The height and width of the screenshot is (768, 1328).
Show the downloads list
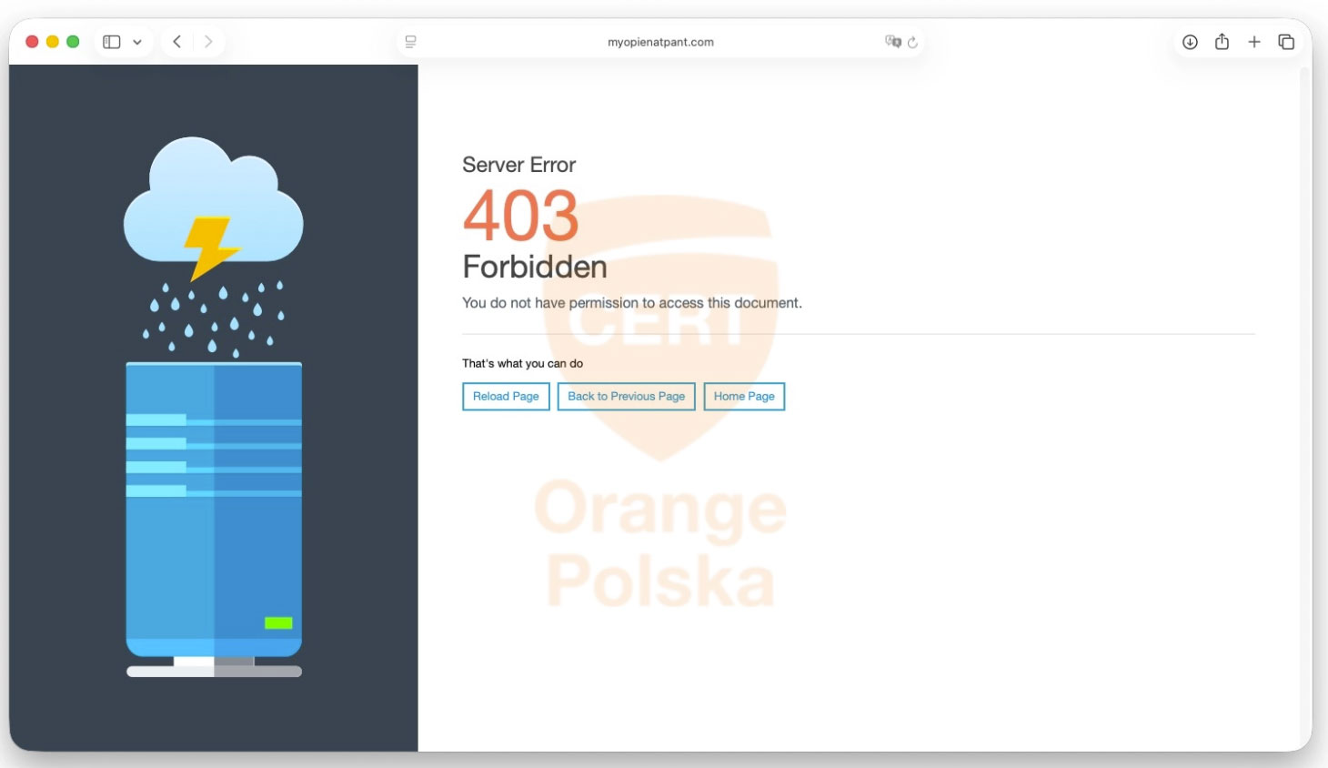pos(1190,42)
